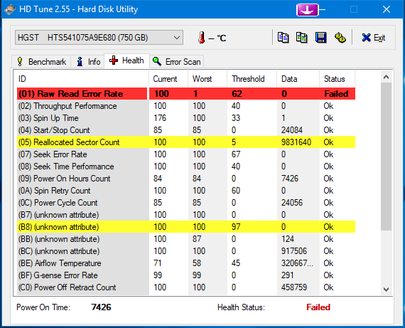The image size is (405, 328).
Task: Switch to the Error Scan tab
Action: [177, 62]
